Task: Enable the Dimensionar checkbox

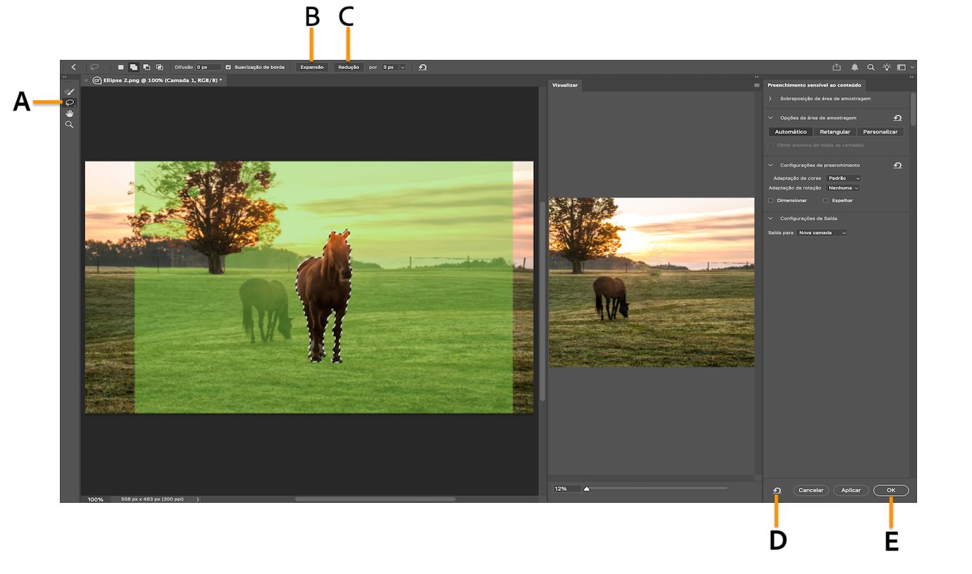Action: click(771, 200)
